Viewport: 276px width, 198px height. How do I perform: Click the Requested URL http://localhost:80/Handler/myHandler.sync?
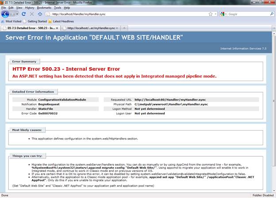click(x=170, y=100)
